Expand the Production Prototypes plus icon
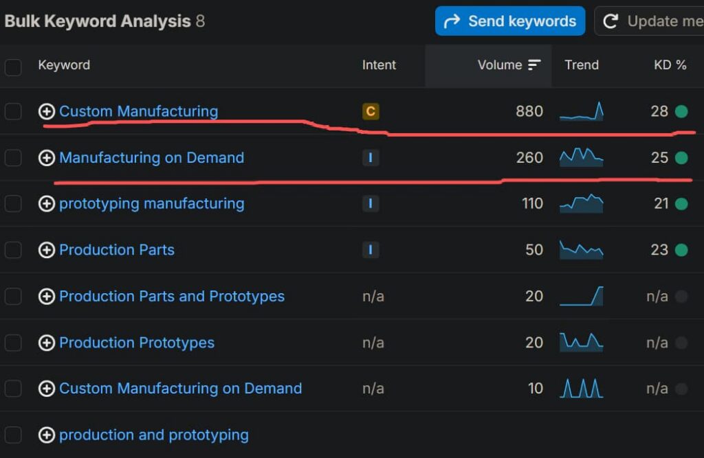Image resolution: width=704 pixels, height=458 pixels. (x=47, y=343)
